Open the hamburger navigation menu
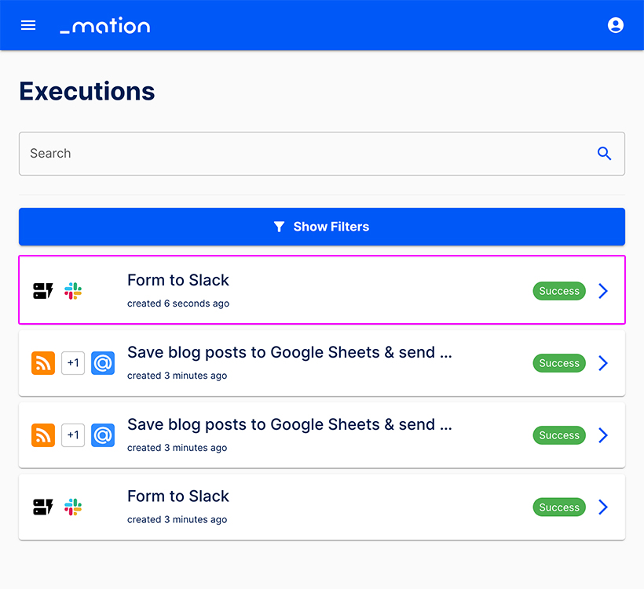 click(28, 25)
